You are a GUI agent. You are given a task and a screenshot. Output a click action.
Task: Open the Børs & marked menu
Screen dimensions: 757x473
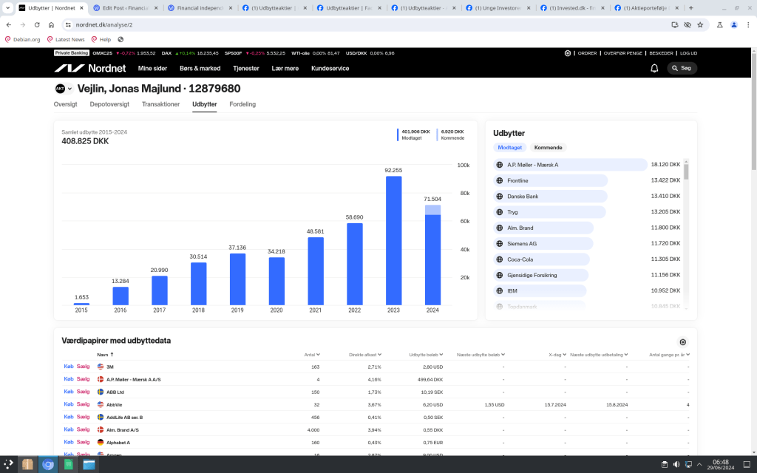200,68
